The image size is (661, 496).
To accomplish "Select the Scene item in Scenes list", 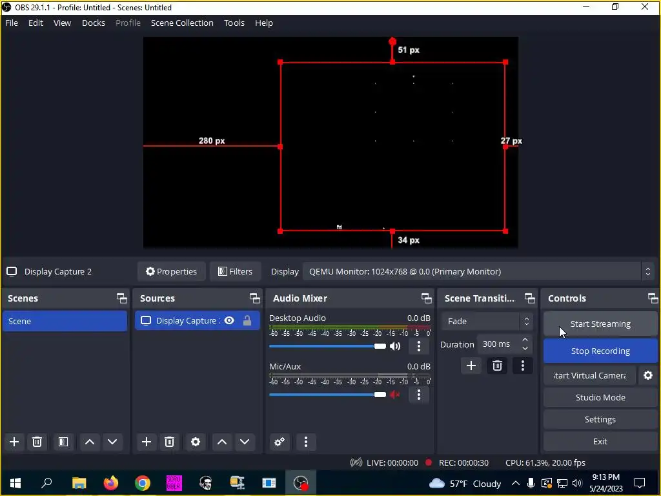I will [65, 321].
